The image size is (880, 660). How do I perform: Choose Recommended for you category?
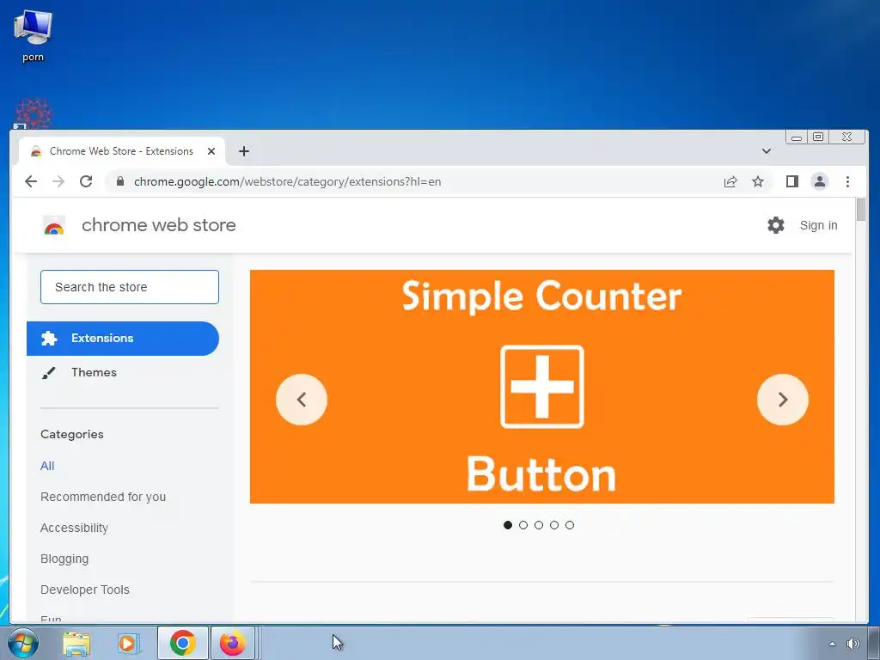coord(103,497)
